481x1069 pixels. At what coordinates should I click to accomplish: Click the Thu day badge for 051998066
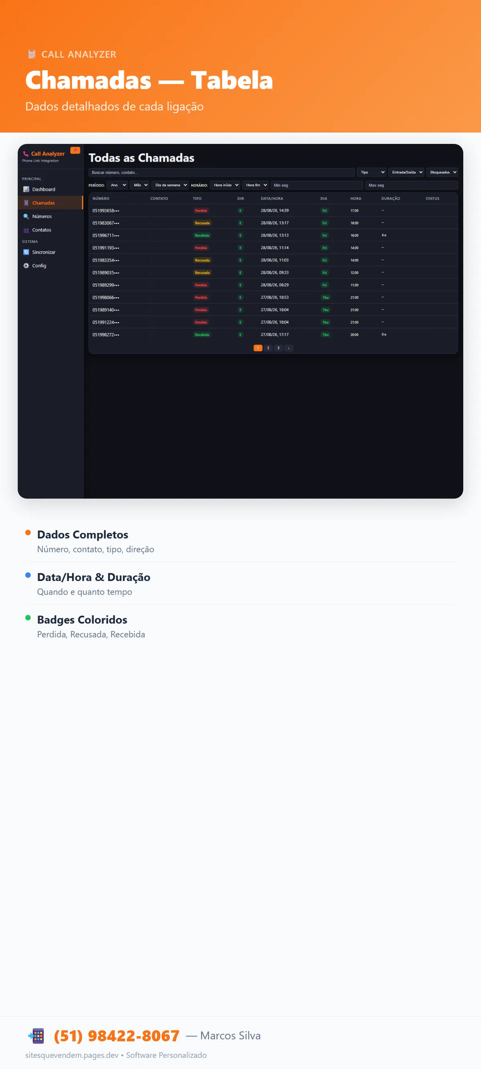[x=325, y=298]
